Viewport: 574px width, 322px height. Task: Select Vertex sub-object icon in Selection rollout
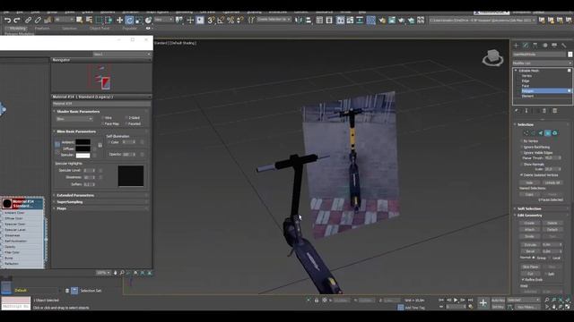(526, 133)
